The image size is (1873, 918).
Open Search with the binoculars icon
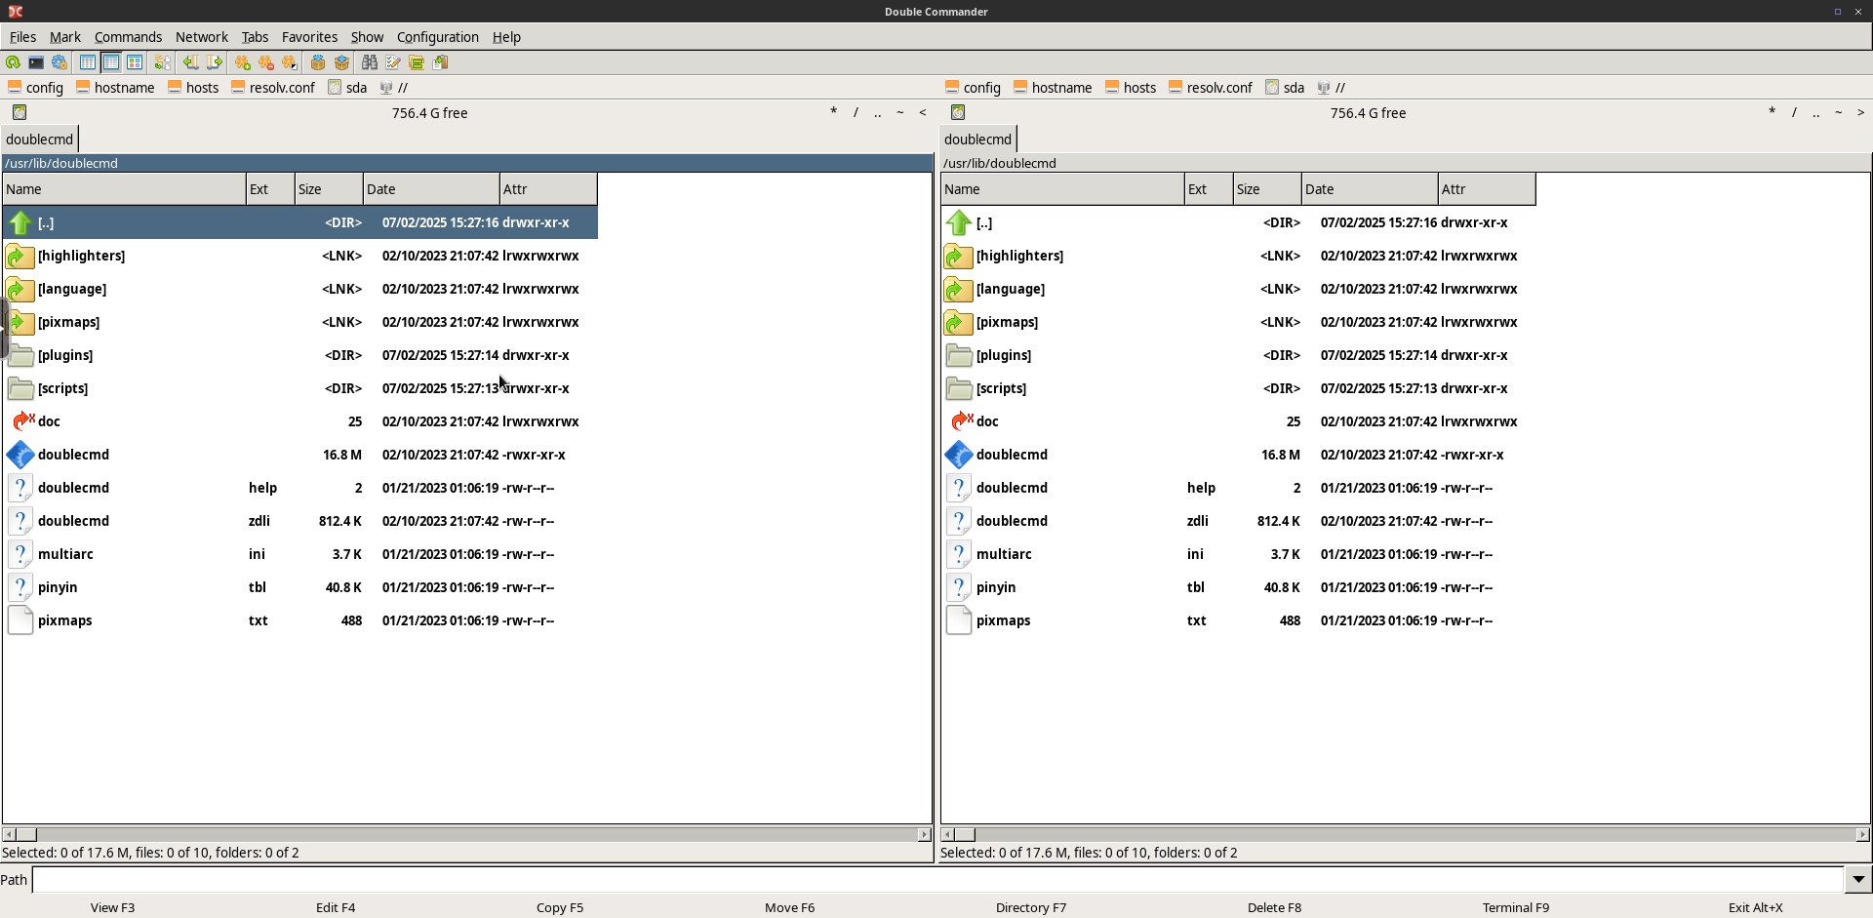pos(370,62)
